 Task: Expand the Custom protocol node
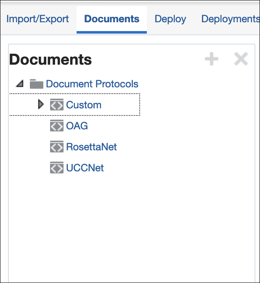41,104
